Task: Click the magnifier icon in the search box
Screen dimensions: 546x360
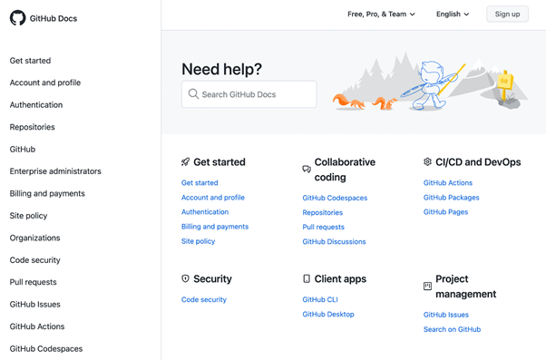Action: tap(193, 94)
